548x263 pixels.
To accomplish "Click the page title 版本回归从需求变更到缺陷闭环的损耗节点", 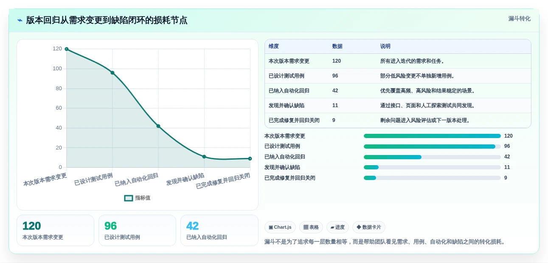I will (107, 20).
